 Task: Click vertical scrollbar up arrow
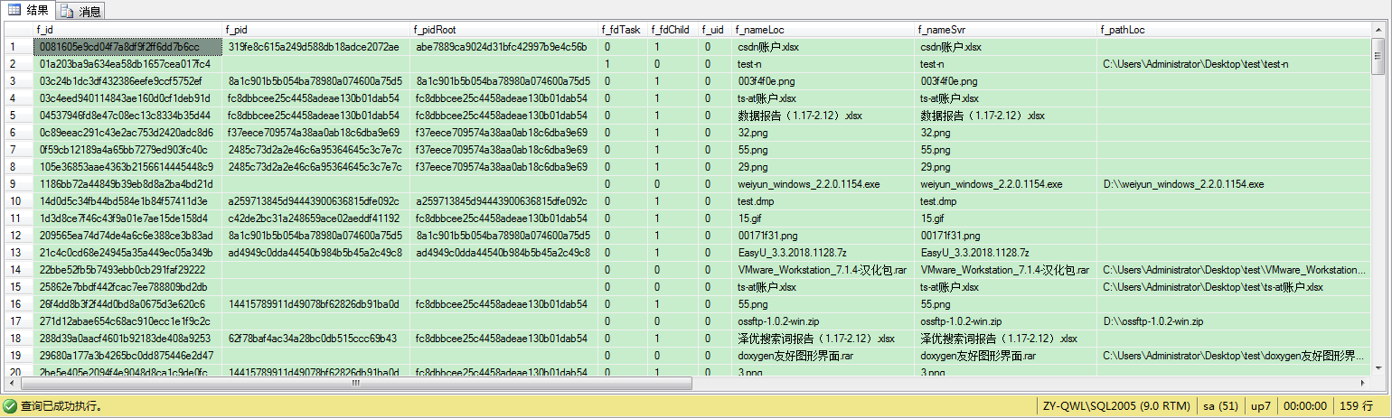[1379, 30]
